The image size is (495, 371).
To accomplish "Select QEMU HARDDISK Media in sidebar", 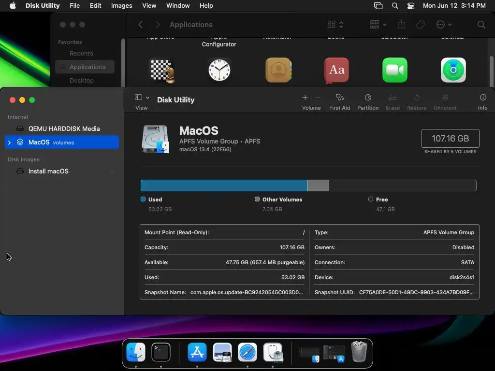I will point(62,128).
